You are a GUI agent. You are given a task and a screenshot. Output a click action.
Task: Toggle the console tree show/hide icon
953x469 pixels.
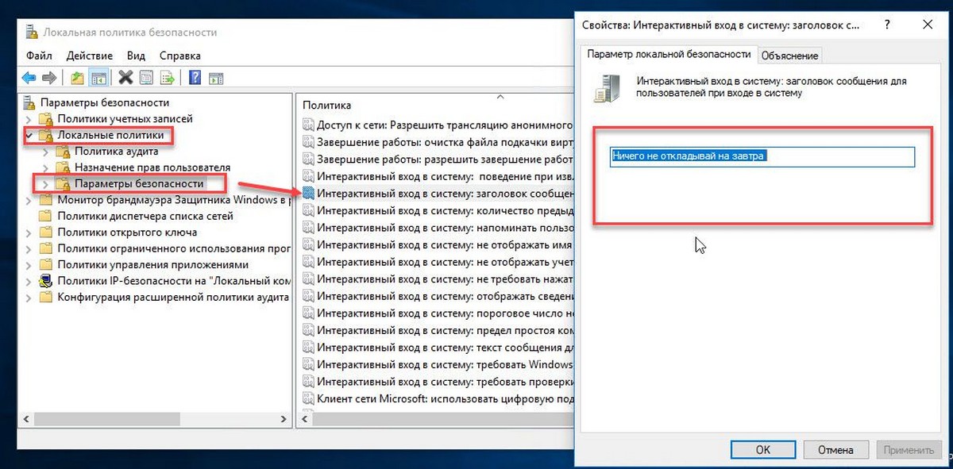[x=98, y=78]
